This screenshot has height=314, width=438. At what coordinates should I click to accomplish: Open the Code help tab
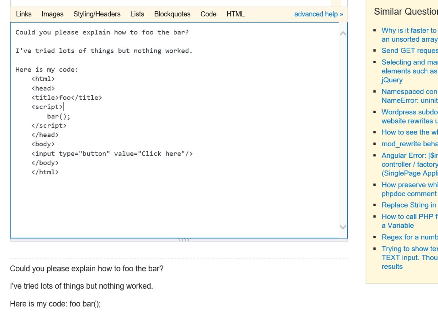pos(208,14)
